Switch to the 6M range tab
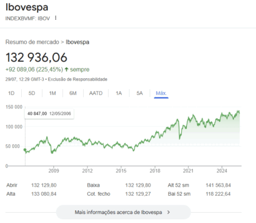The height and width of the screenshot is (223, 256). pos(73,93)
